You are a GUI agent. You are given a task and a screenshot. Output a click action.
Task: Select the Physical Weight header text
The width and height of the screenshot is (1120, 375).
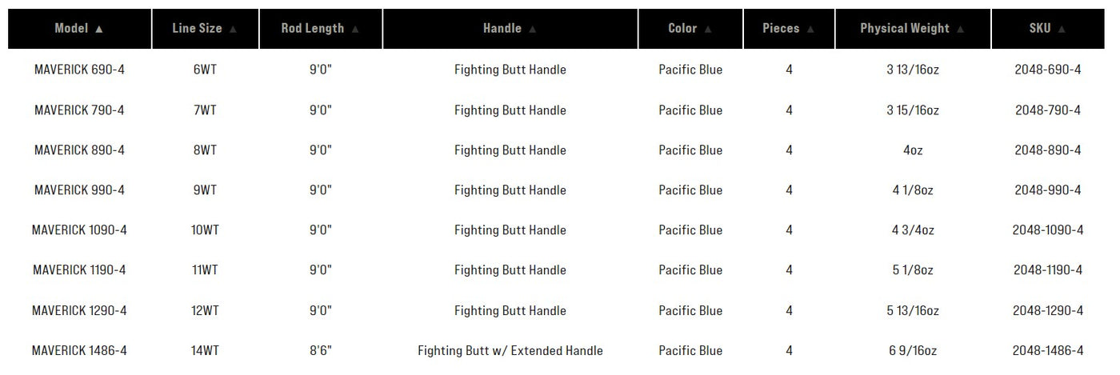pyautogui.click(x=904, y=29)
